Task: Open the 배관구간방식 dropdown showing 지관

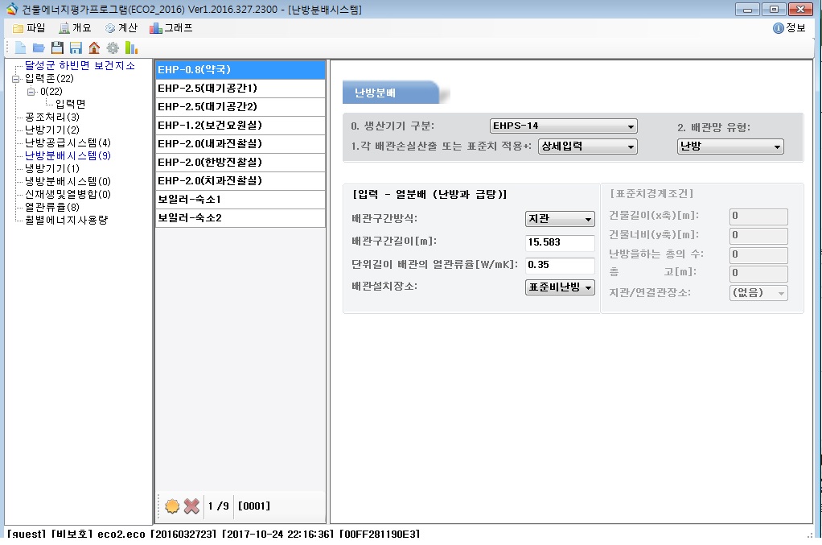Action: pyautogui.click(x=560, y=220)
